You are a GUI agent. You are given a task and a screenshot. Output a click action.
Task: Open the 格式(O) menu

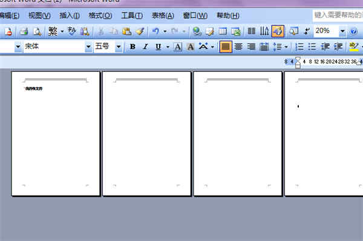point(100,16)
